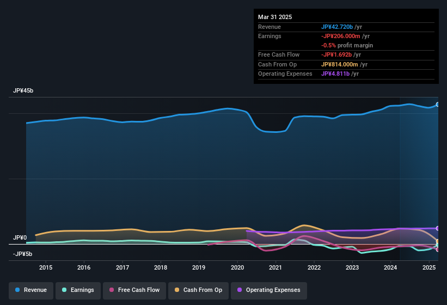The width and height of the screenshot is (447, 305).
Task: Click the Free Cash Flow pink end-point marker
Action: click(438, 249)
